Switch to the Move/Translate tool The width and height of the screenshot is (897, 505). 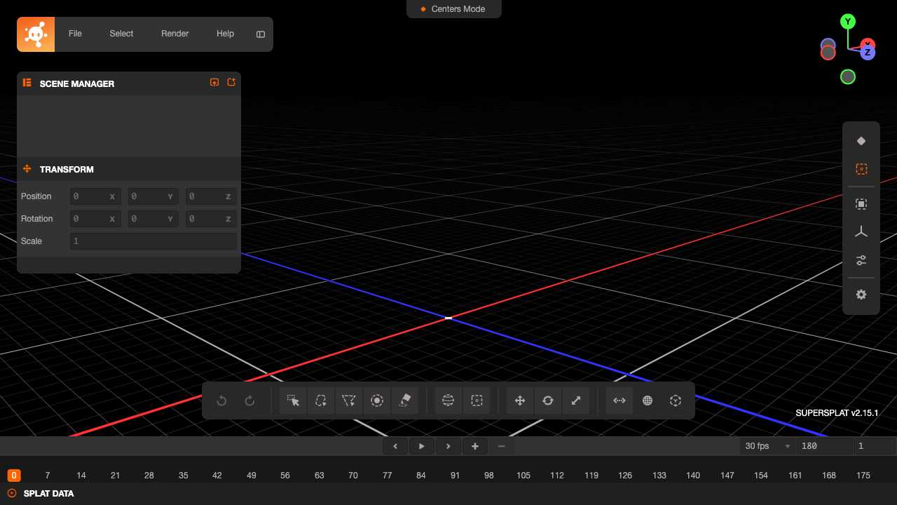(520, 400)
